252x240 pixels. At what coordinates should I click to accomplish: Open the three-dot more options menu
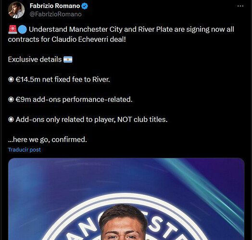240,6
